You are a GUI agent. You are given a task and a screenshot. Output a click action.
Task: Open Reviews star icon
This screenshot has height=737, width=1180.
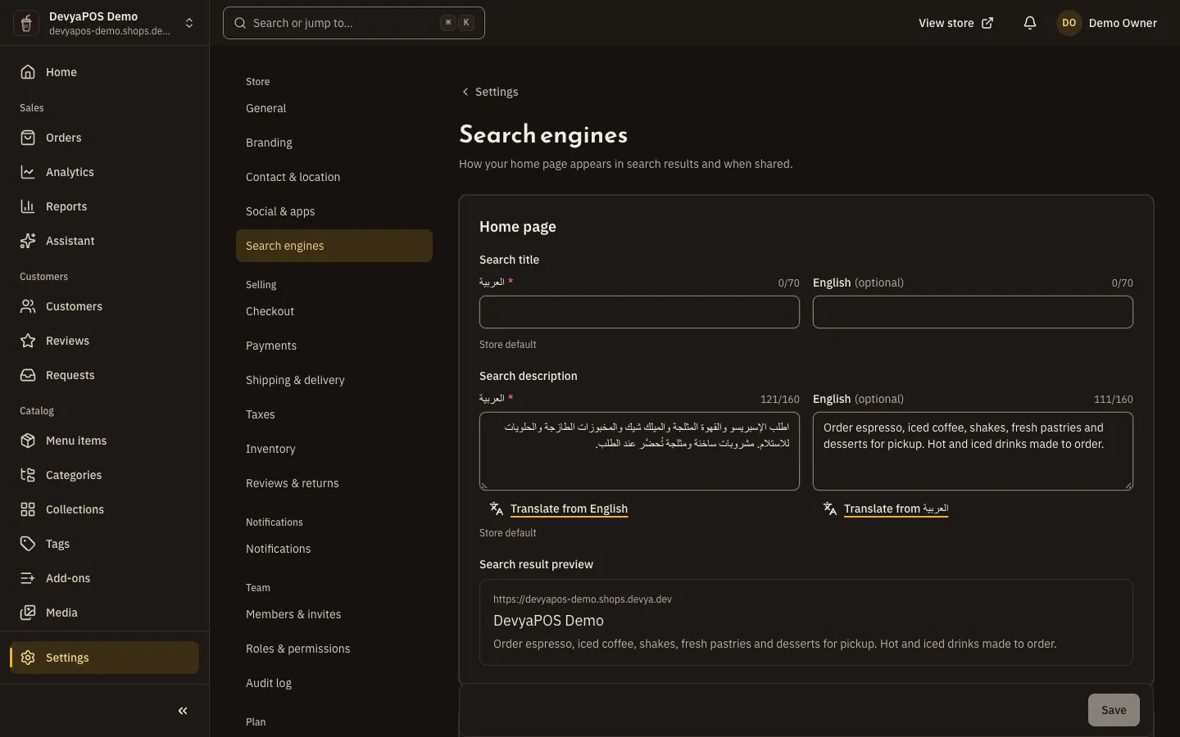(28, 341)
